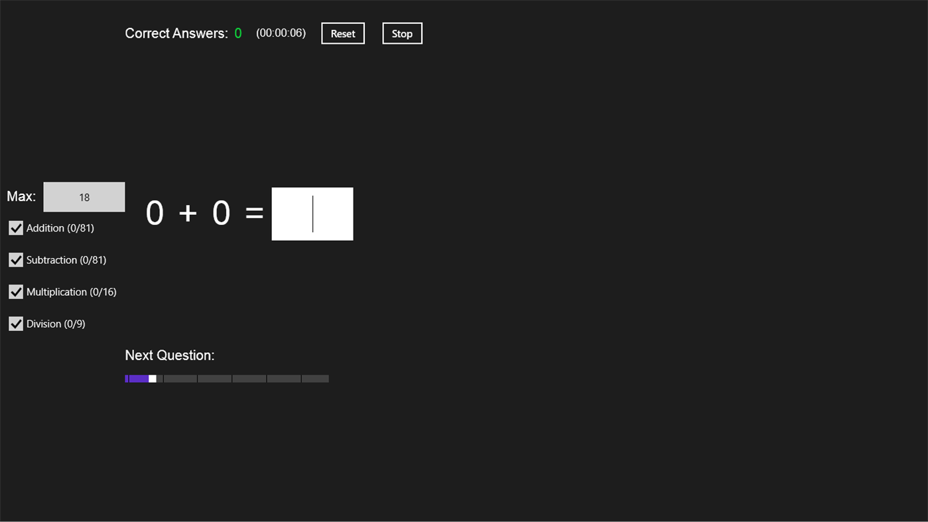
Task: Click inside the Max value field
Action: (x=84, y=196)
